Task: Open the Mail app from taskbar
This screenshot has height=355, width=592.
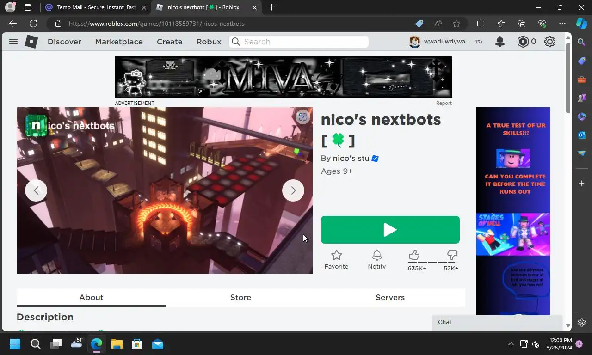Action: point(158,344)
